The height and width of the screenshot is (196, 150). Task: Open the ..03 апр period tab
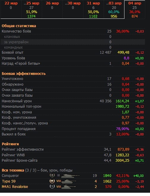114,10
